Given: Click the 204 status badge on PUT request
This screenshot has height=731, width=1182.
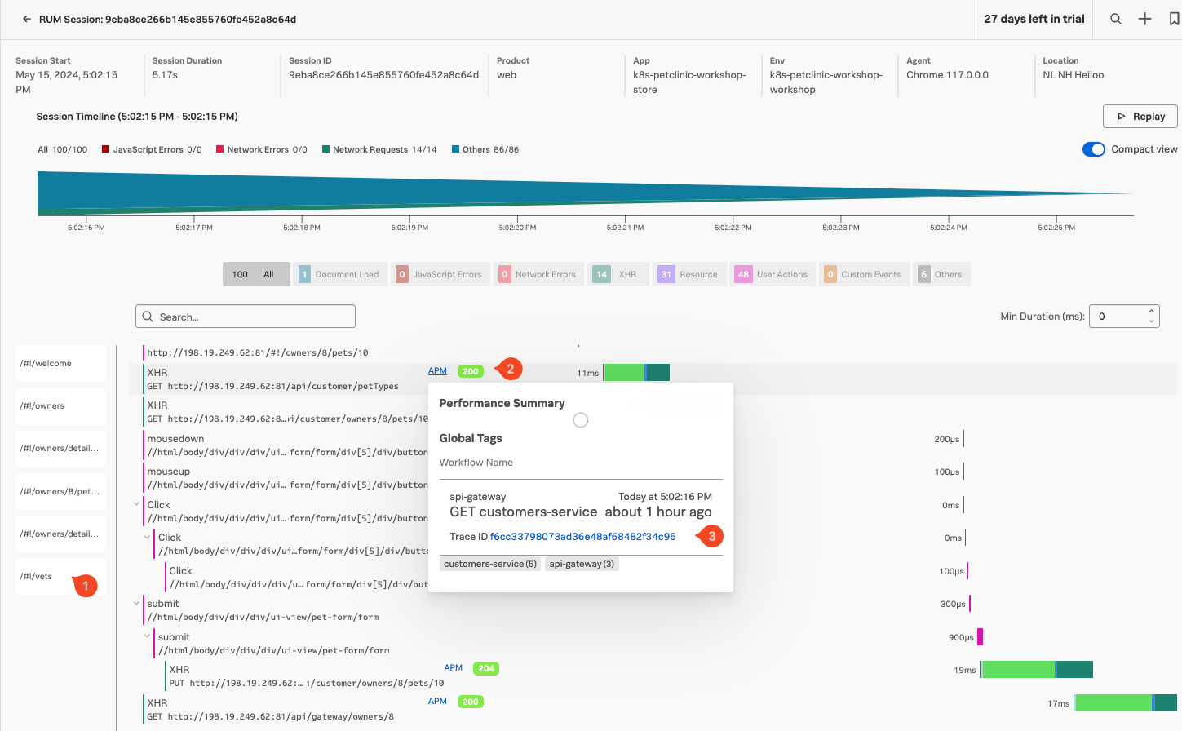Looking at the screenshot, I should [486, 668].
